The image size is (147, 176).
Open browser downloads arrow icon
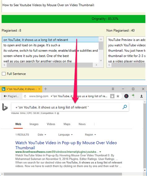(x=141, y=96)
